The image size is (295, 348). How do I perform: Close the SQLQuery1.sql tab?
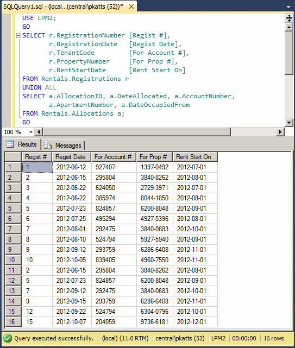[131, 7]
